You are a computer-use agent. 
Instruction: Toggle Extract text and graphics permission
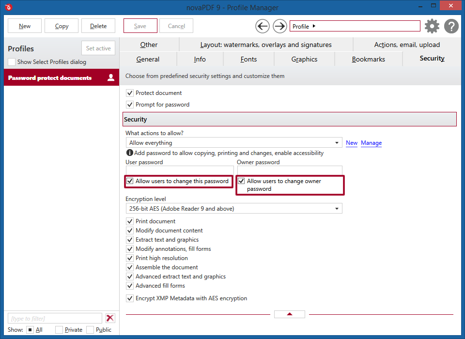[130, 240]
